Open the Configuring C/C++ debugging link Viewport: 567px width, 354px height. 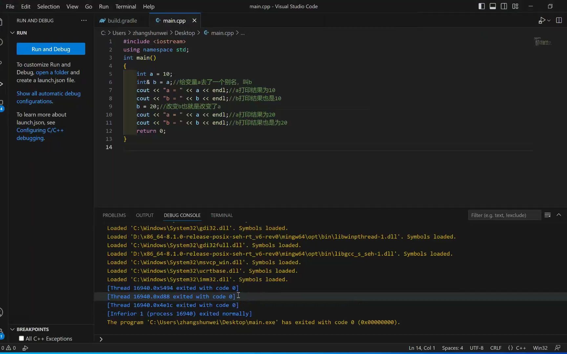pos(40,130)
